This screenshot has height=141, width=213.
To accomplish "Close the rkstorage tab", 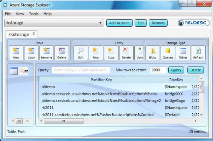I will click(x=34, y=34).
